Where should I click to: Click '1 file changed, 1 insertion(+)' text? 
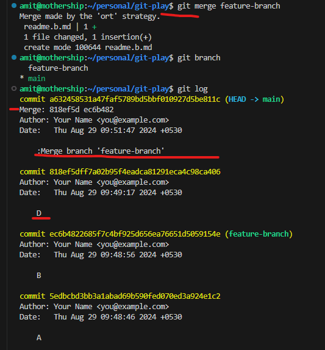coord(88,37)
